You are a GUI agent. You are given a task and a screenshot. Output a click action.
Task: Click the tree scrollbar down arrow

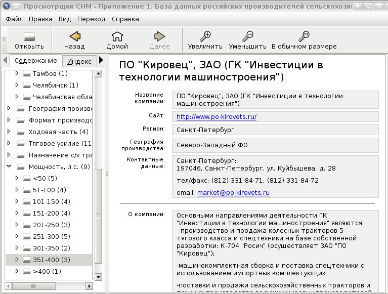tap(99, 277)
